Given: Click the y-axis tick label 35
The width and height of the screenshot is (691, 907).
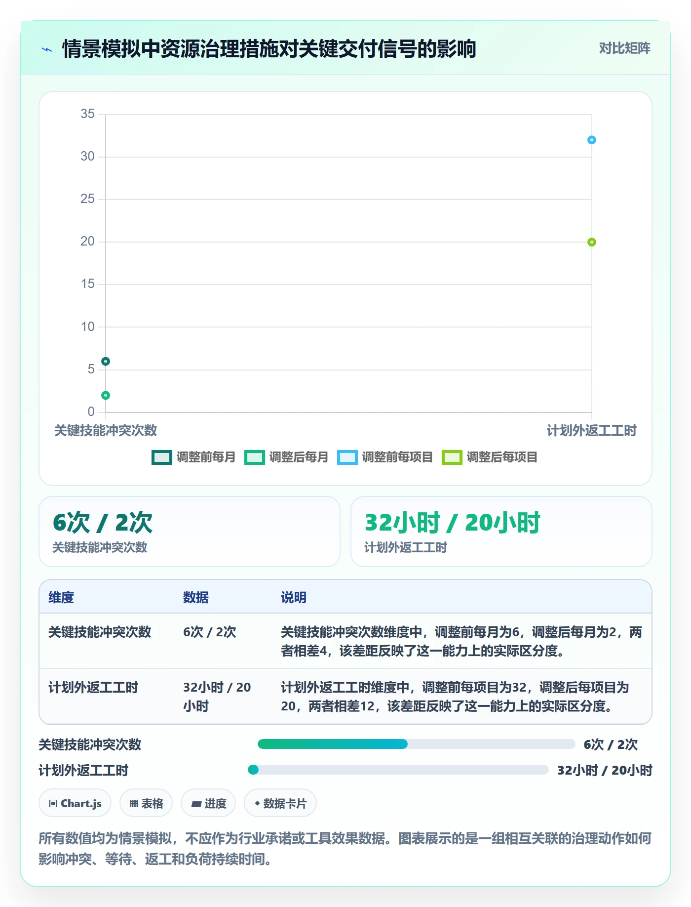Looking at the screenshot, I should click(87, 114).
